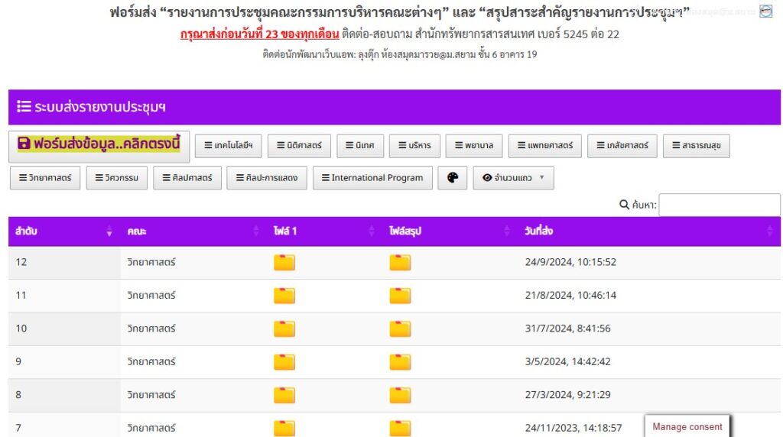Image resolution: width=783 pixels, height=437 pixels.
Task: Filter by วิทยาศาสตร์ faculty button
Action: 45,178
